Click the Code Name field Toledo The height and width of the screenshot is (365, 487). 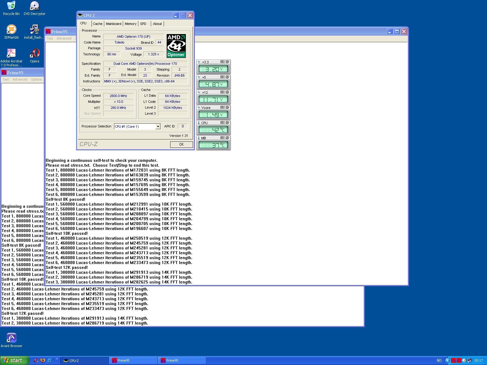[119, 42]
